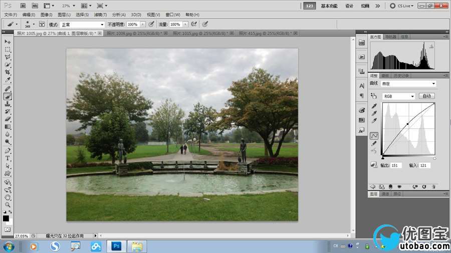Image resolution: width=451 pixels, height=253 pixels.
Task: Enable airbrush mode in the options bar
Action: point(194,24)
